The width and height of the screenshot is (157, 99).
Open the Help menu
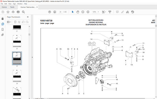point(25,4)
